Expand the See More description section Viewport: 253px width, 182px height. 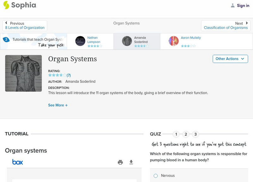pos(58,105)
